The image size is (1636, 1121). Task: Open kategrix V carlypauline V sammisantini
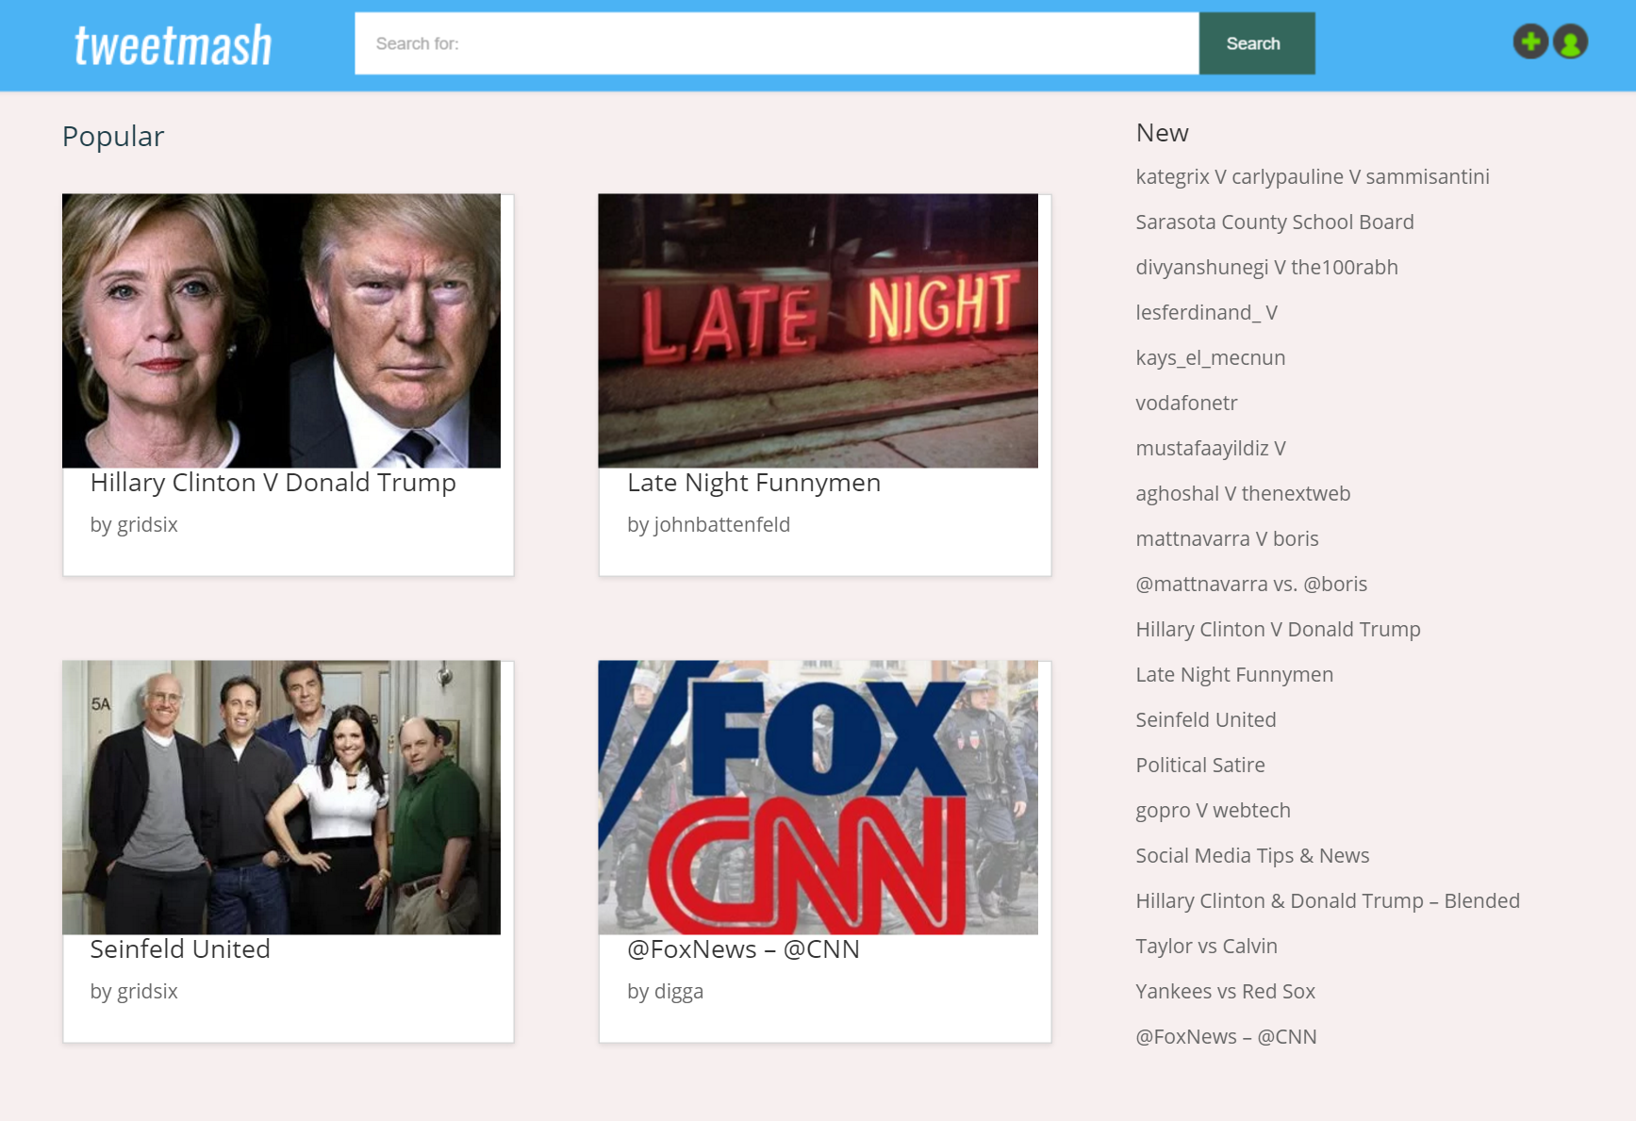(x=1313, y=177)
